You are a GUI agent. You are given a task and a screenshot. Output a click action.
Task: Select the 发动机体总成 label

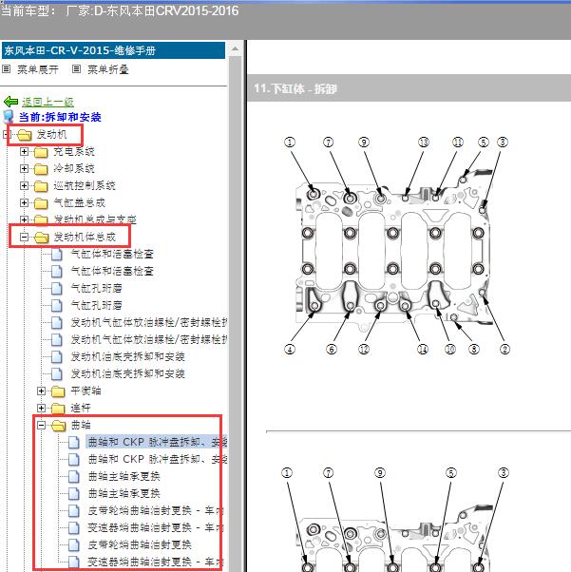coord(85,238)
